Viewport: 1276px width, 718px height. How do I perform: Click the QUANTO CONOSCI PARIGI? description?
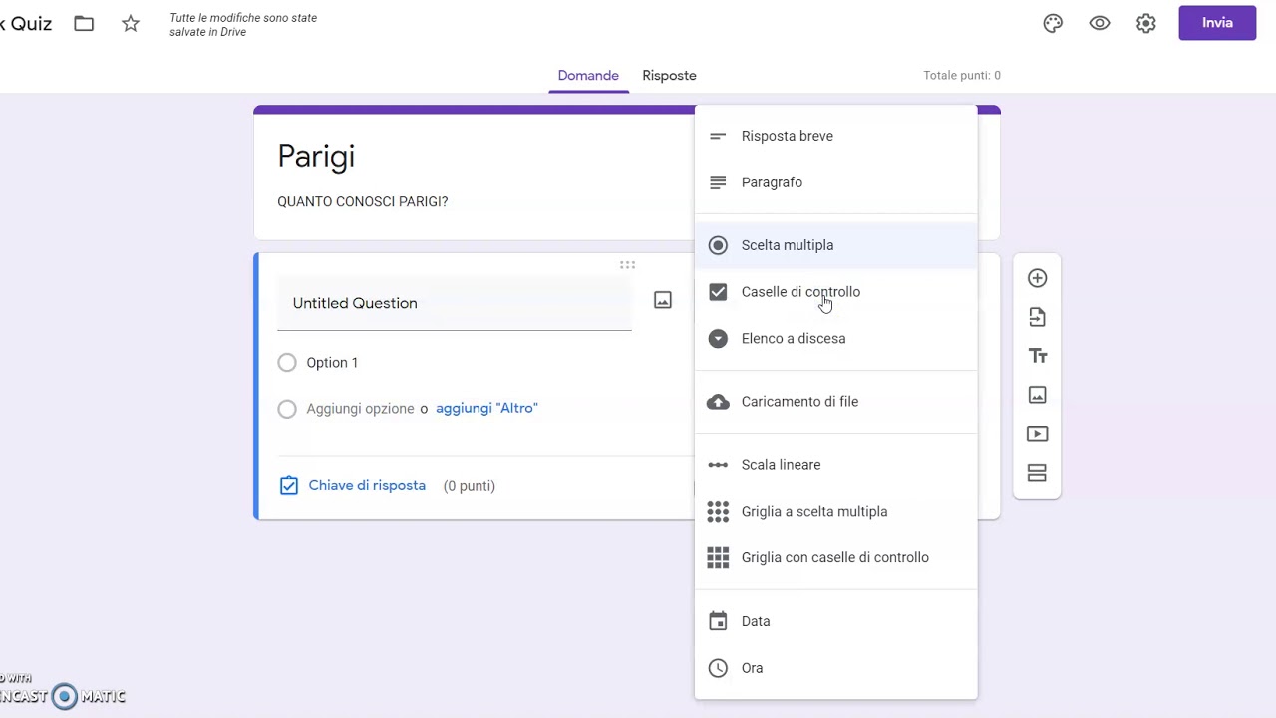[363, 201]
